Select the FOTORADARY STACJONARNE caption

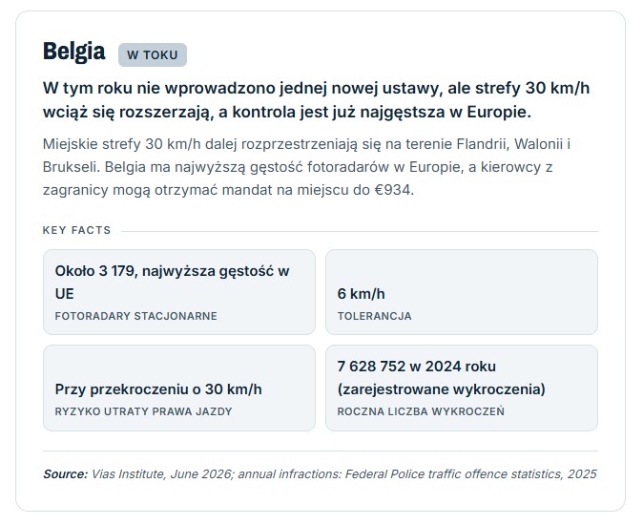(136, 316)
